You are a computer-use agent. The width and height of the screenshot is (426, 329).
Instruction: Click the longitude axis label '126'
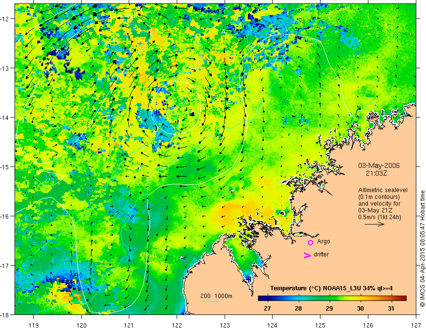tap(368, 325)
